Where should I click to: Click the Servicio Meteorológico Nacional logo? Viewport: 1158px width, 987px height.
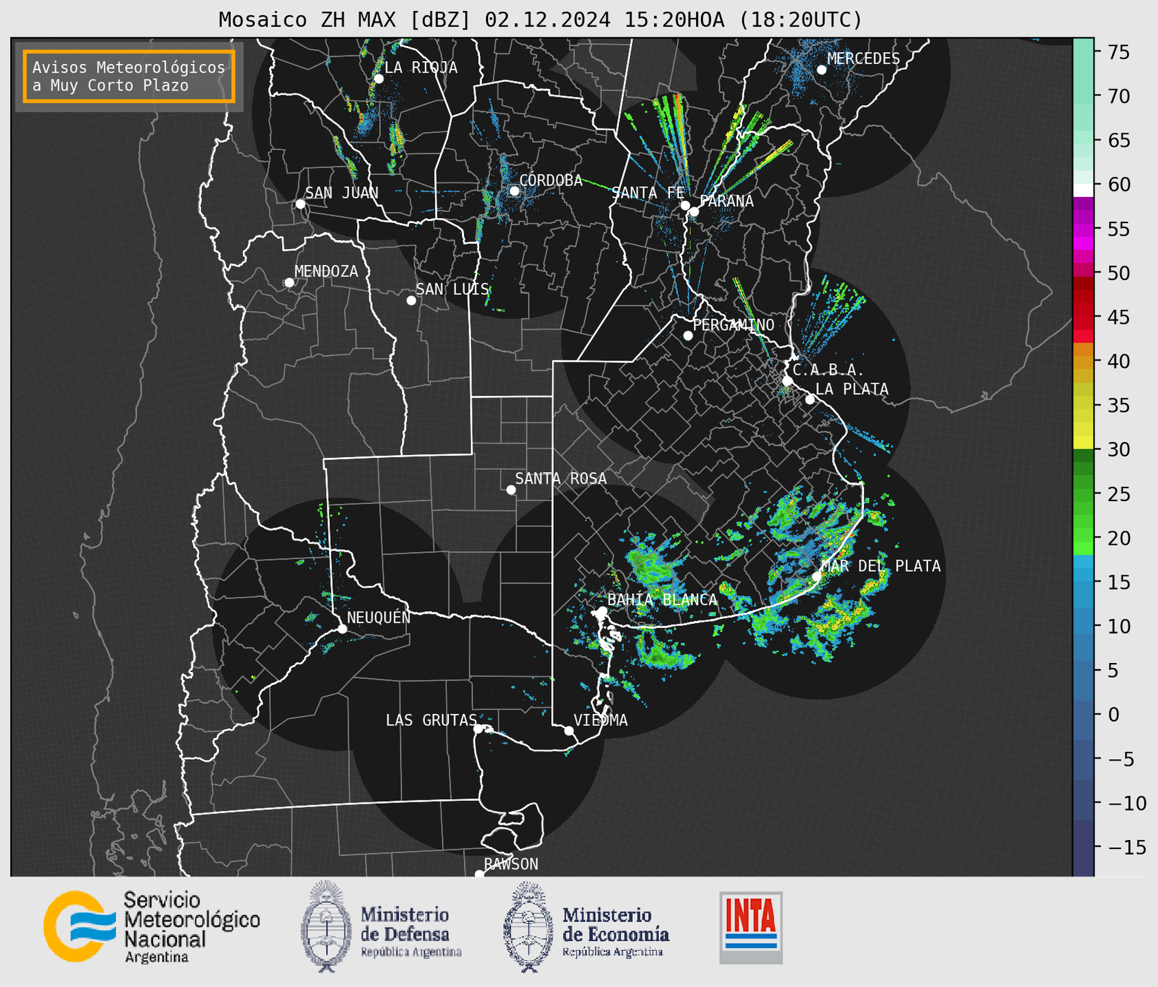pyautogui.click(x=152, y=927)
